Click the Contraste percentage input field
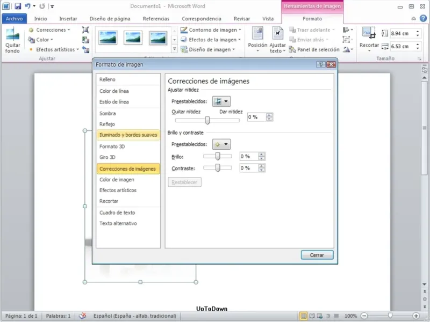 (x=249, y=168)
